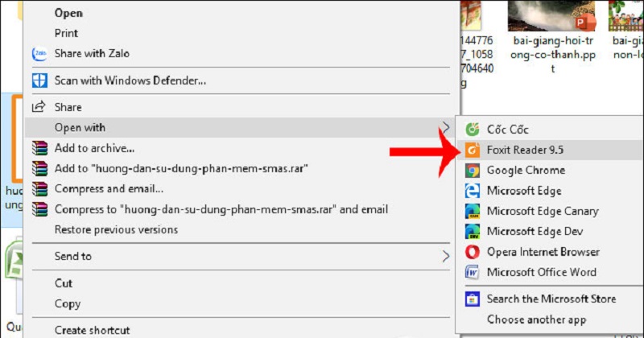Screen dimensions: 644x338
Task: Expand the Open with submenu arrow
Action: [x=446, y=127]
